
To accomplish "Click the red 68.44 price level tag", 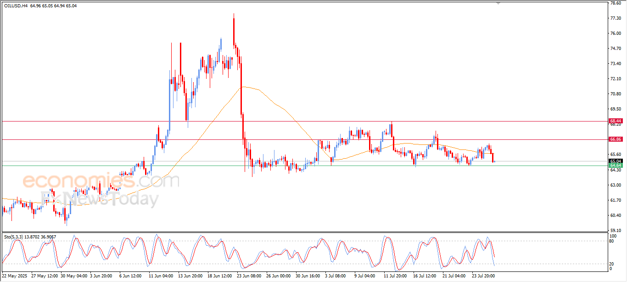I will point(615,121).
